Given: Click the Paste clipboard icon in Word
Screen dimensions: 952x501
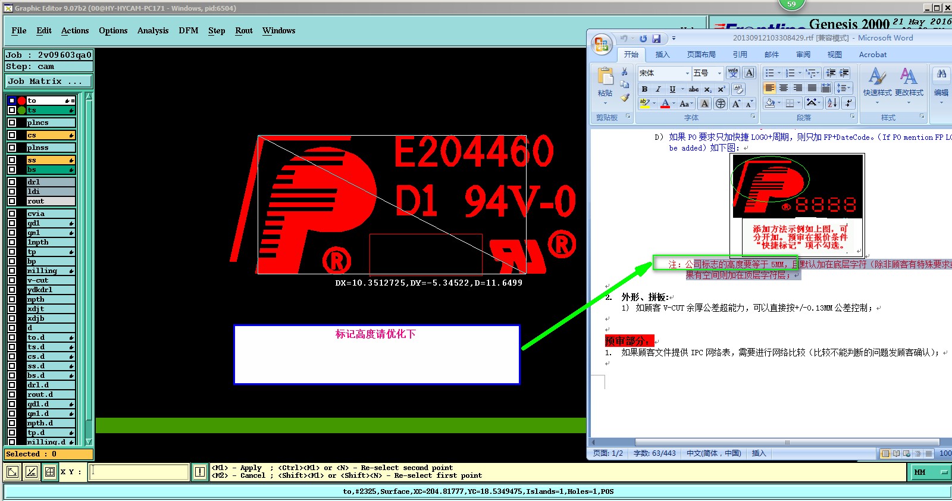Looking at the screenshot, I should (x=605, y=76).
